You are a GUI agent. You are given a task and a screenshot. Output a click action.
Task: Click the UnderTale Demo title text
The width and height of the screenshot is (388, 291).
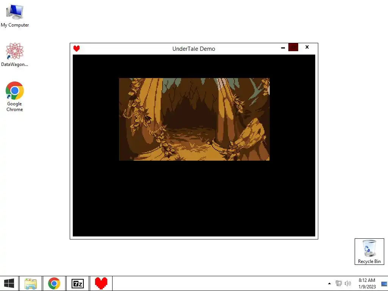[x=194, y=49]
